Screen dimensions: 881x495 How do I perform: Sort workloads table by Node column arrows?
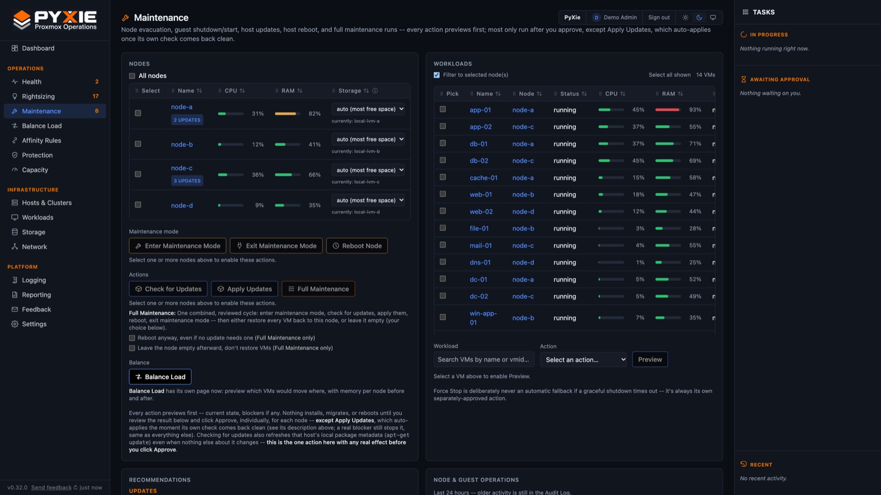click(539, 94)
